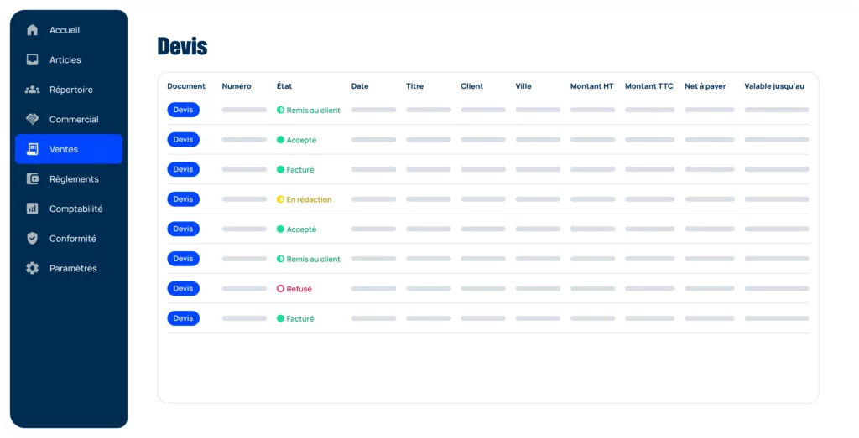Open the Accueil menu item

tap(65, 30)
